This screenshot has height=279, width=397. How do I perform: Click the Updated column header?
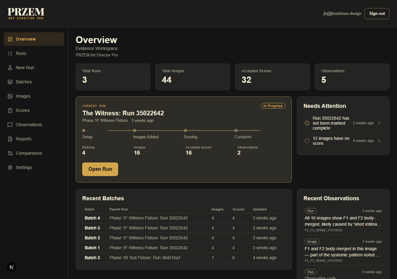[x=260, y=210]
